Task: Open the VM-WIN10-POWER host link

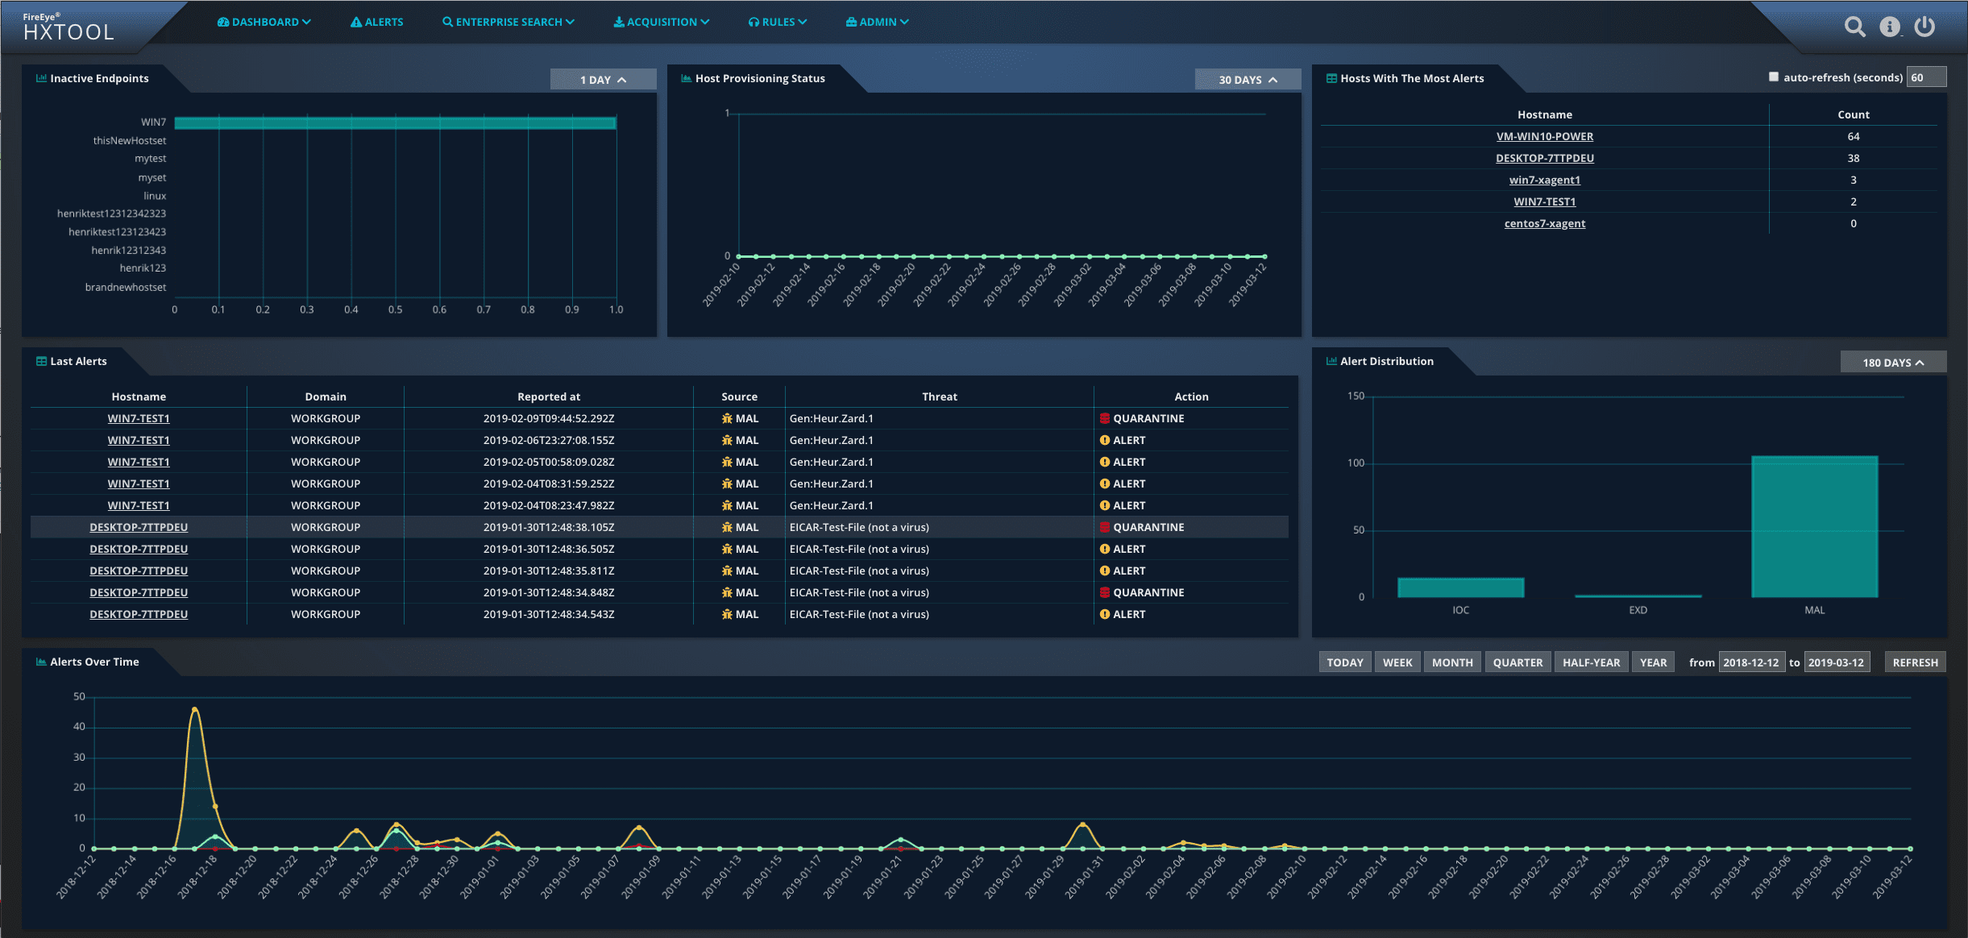Action: point(1545,136)
